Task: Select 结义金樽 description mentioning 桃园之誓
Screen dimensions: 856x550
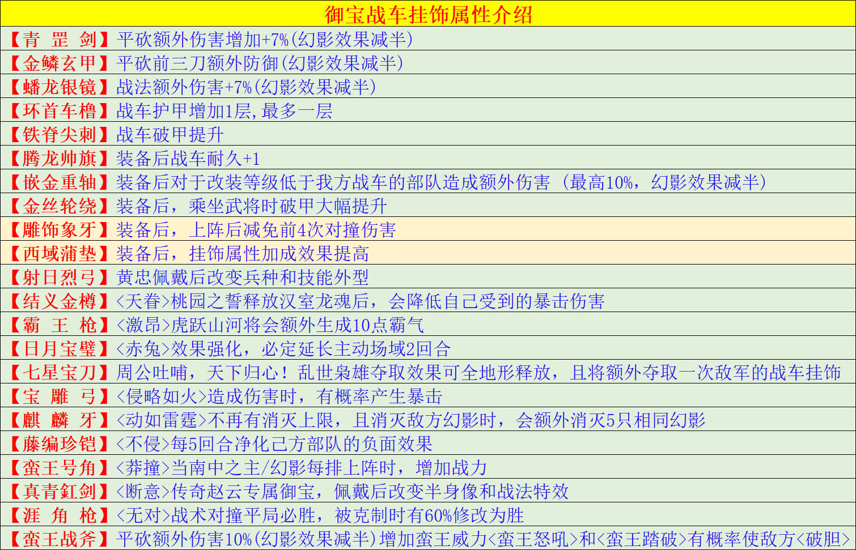Action: click(360, 301)
